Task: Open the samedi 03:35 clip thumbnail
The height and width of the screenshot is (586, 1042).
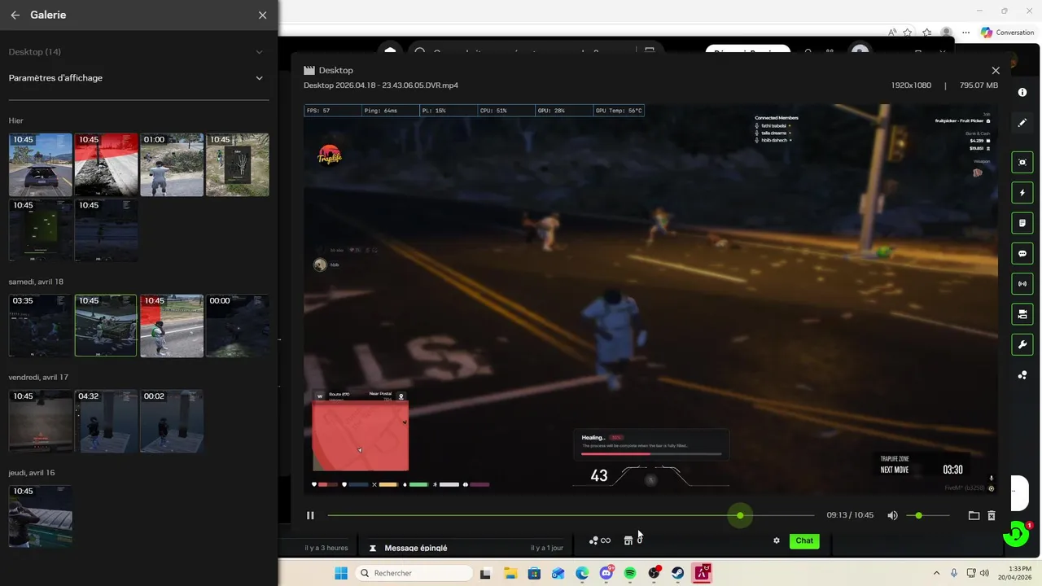Action: coord(41,326)
